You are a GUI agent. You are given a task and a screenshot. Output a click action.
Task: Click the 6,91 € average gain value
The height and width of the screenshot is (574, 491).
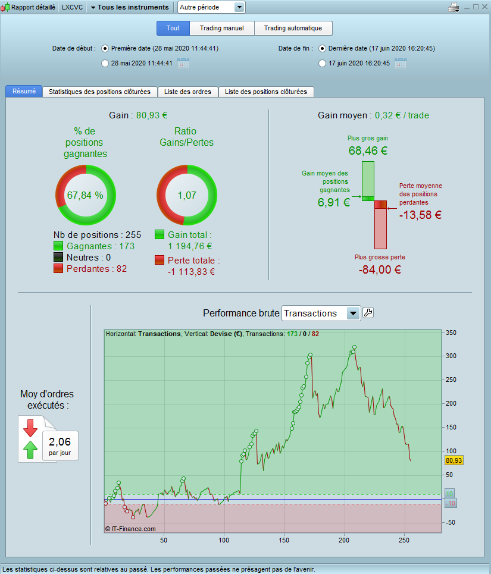[x=334, y=202]
